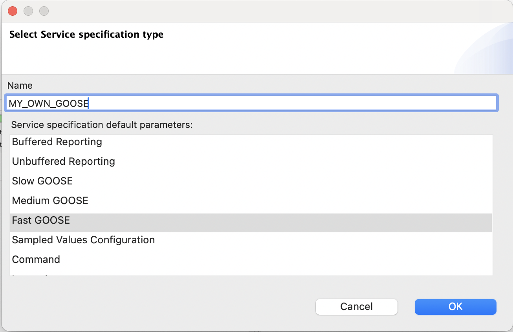Select Buffered Reporting from the list

click(x=57, y=142)
